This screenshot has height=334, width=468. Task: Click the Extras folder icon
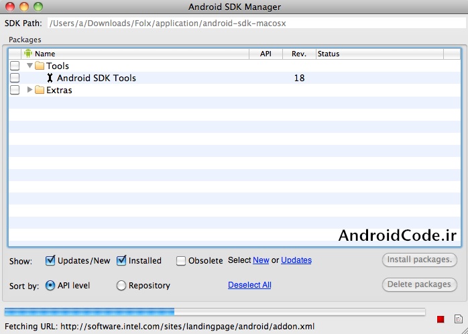[x=39, y=90]
